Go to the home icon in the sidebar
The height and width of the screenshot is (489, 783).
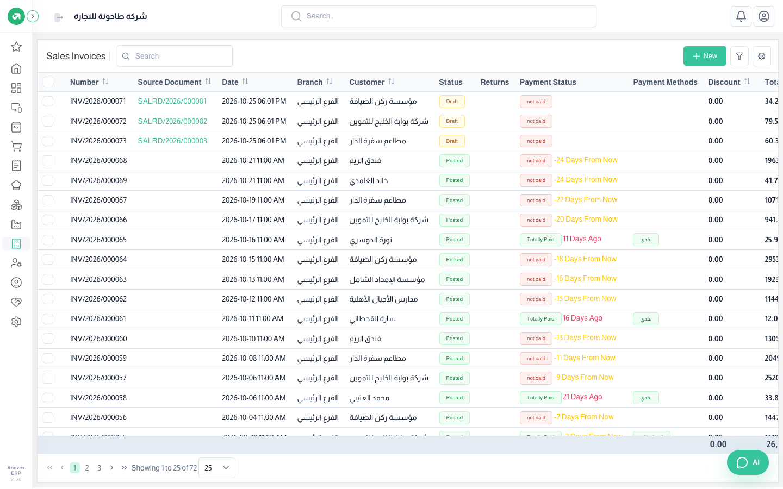[16, 68]
